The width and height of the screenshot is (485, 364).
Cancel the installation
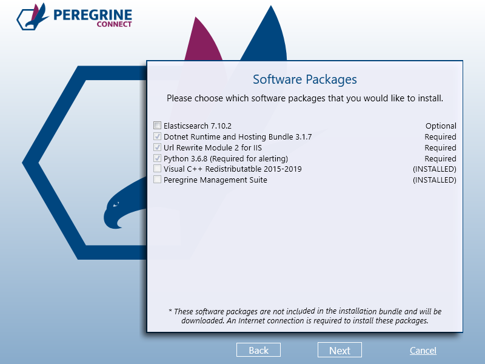(423, 351)
